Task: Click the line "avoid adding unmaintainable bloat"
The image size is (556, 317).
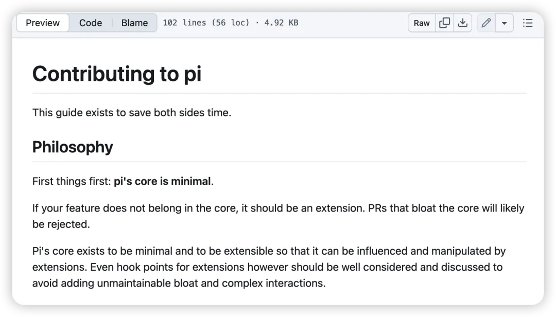Action: (x=179, y=284)
